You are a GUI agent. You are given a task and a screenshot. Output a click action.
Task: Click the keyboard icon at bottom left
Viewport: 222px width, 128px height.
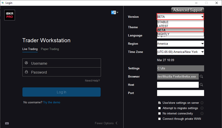[x=7, y=123]
